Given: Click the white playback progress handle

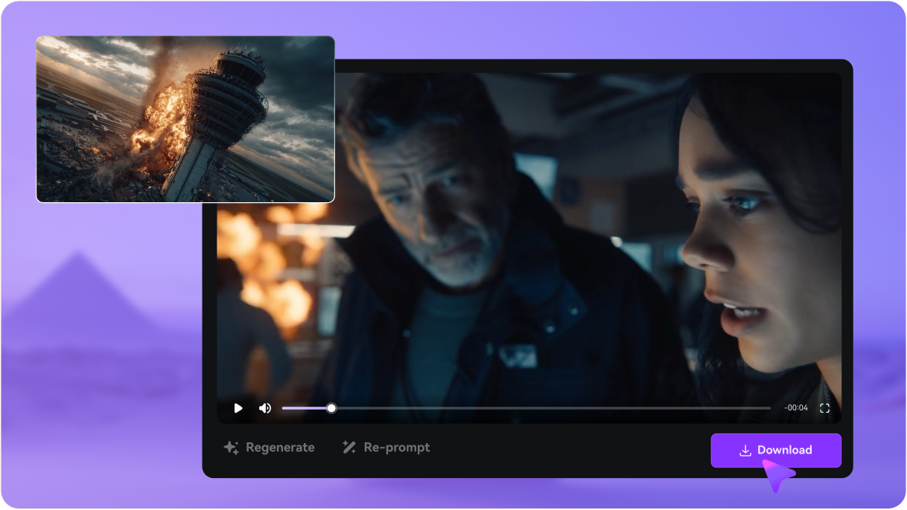Looking at the screenshot, I should pos(331,408).
